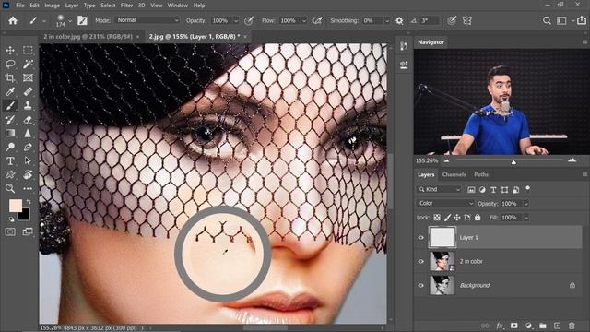Click the black background color swatch

[x=25, y=215]
